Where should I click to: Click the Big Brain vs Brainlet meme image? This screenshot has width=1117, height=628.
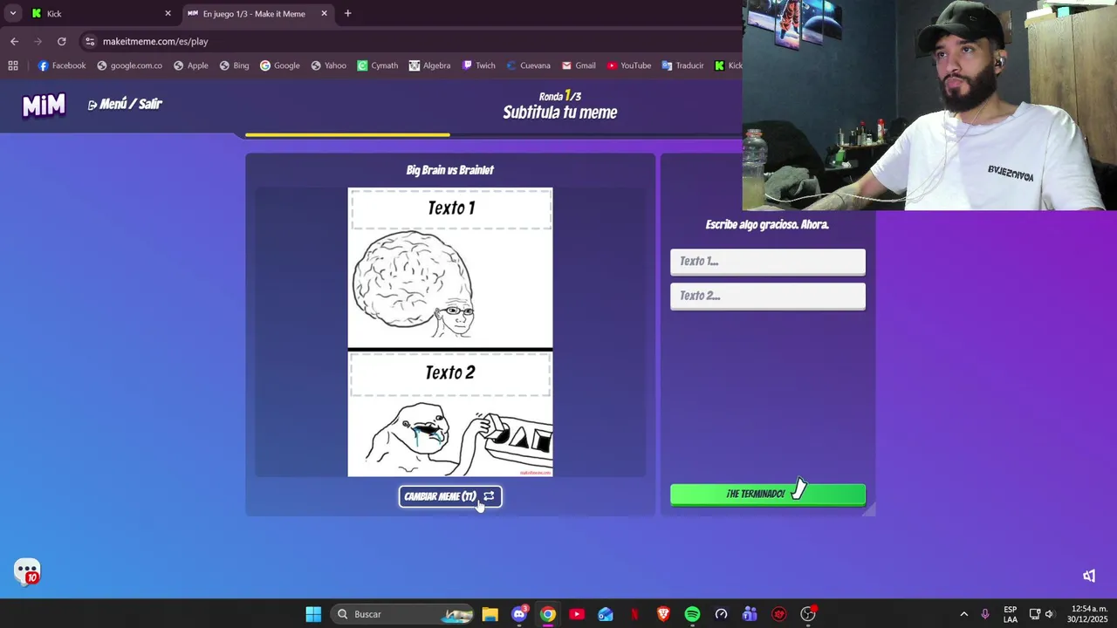pos(450,332)
